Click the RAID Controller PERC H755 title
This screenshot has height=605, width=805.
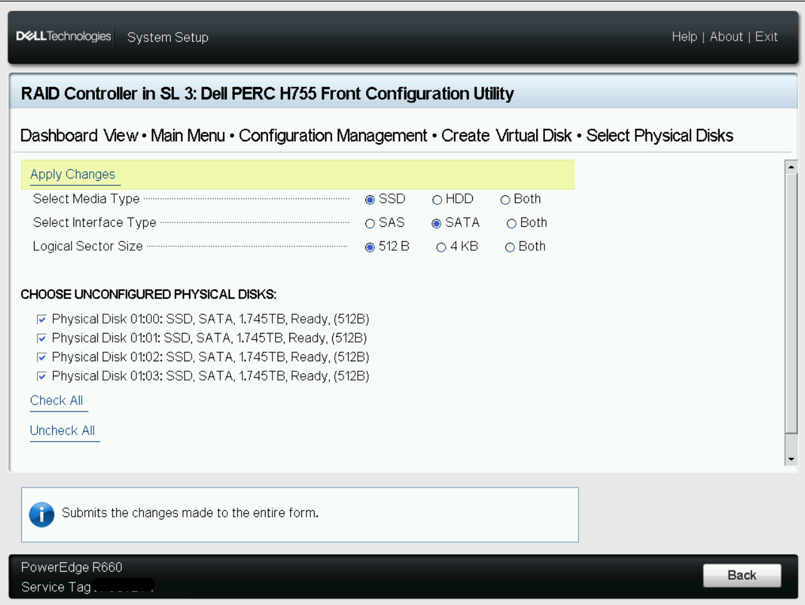[x=267, y=94]
